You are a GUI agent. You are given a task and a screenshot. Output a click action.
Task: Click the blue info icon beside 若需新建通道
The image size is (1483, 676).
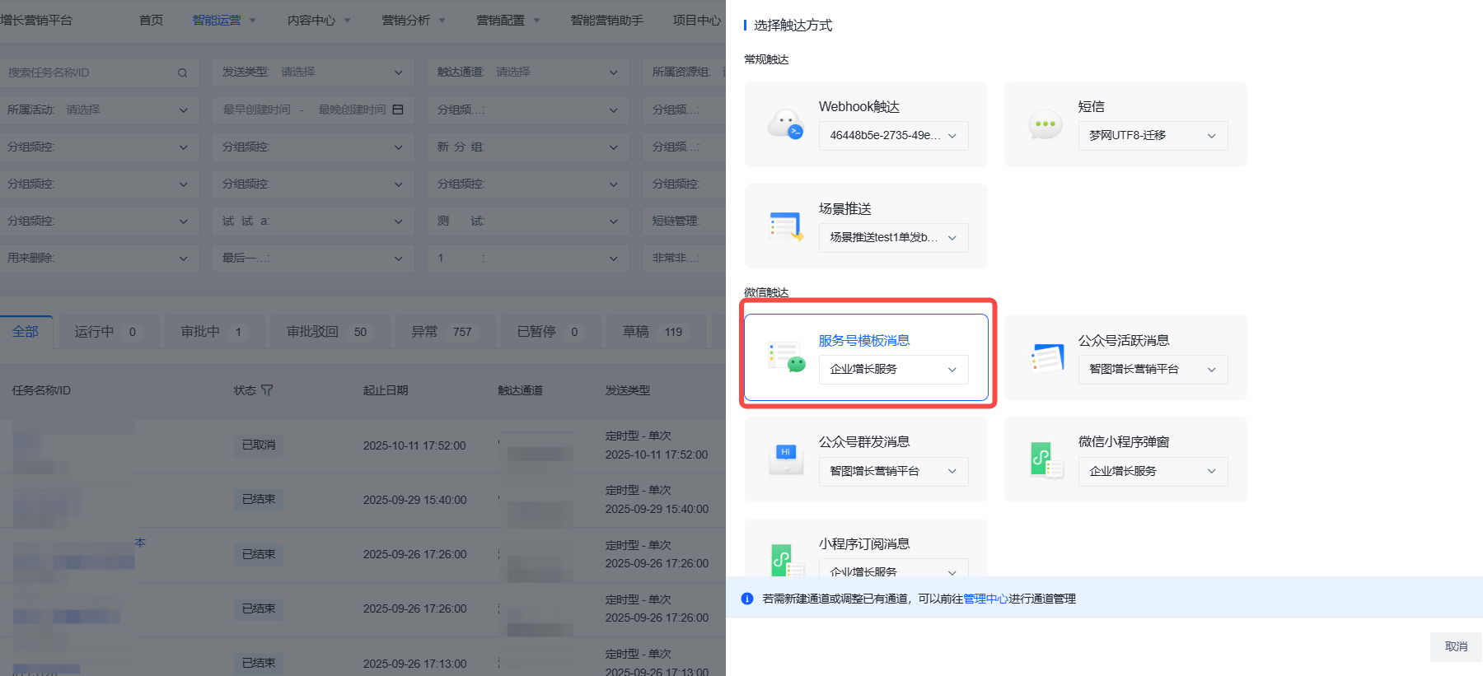click(x=747, y=599)
